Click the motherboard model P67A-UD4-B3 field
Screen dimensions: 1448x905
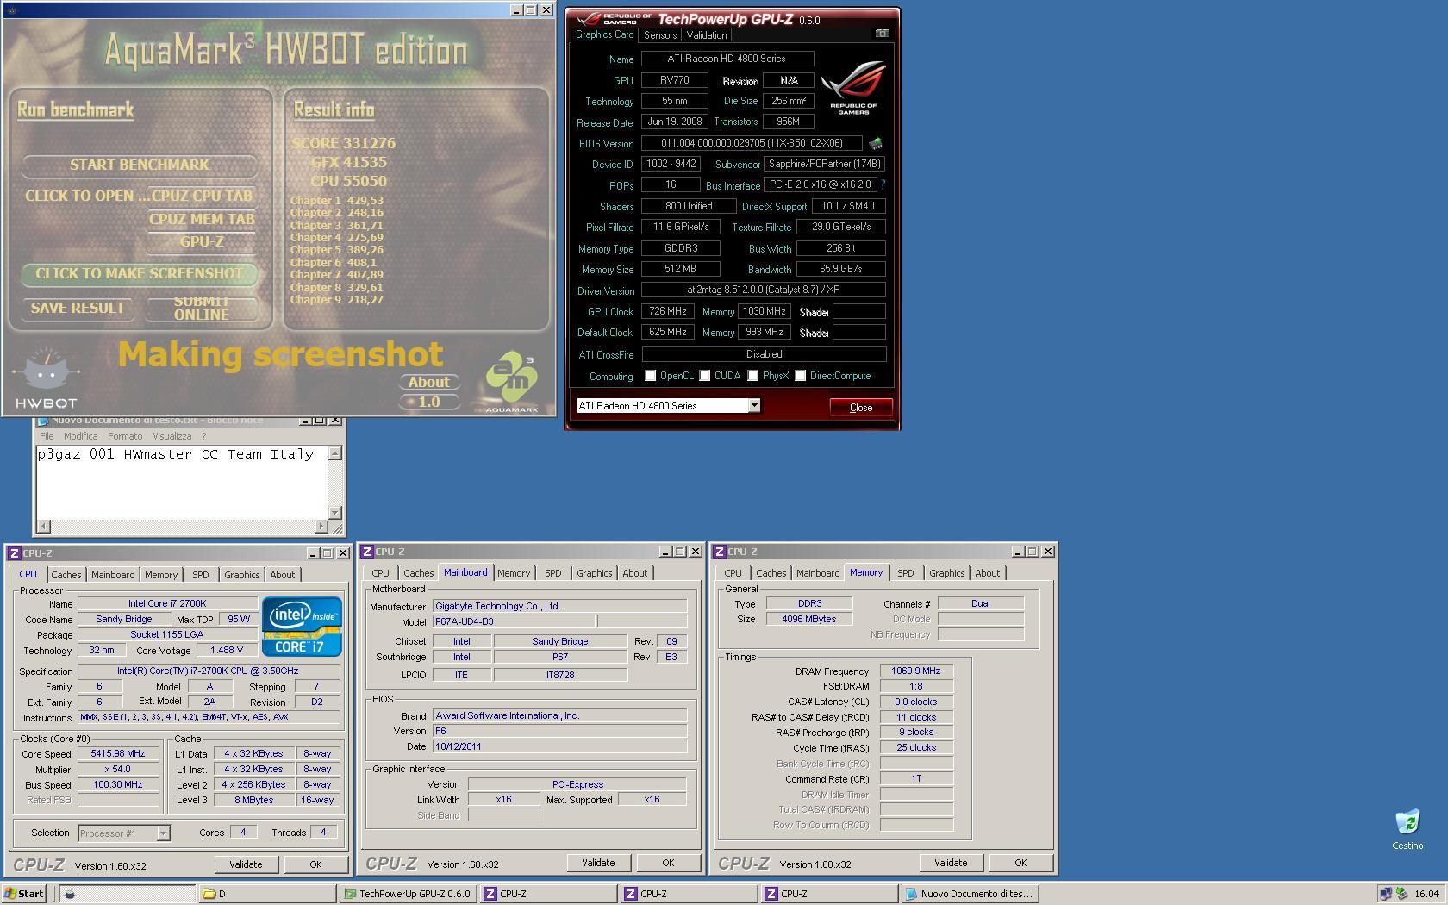point(514,621)
